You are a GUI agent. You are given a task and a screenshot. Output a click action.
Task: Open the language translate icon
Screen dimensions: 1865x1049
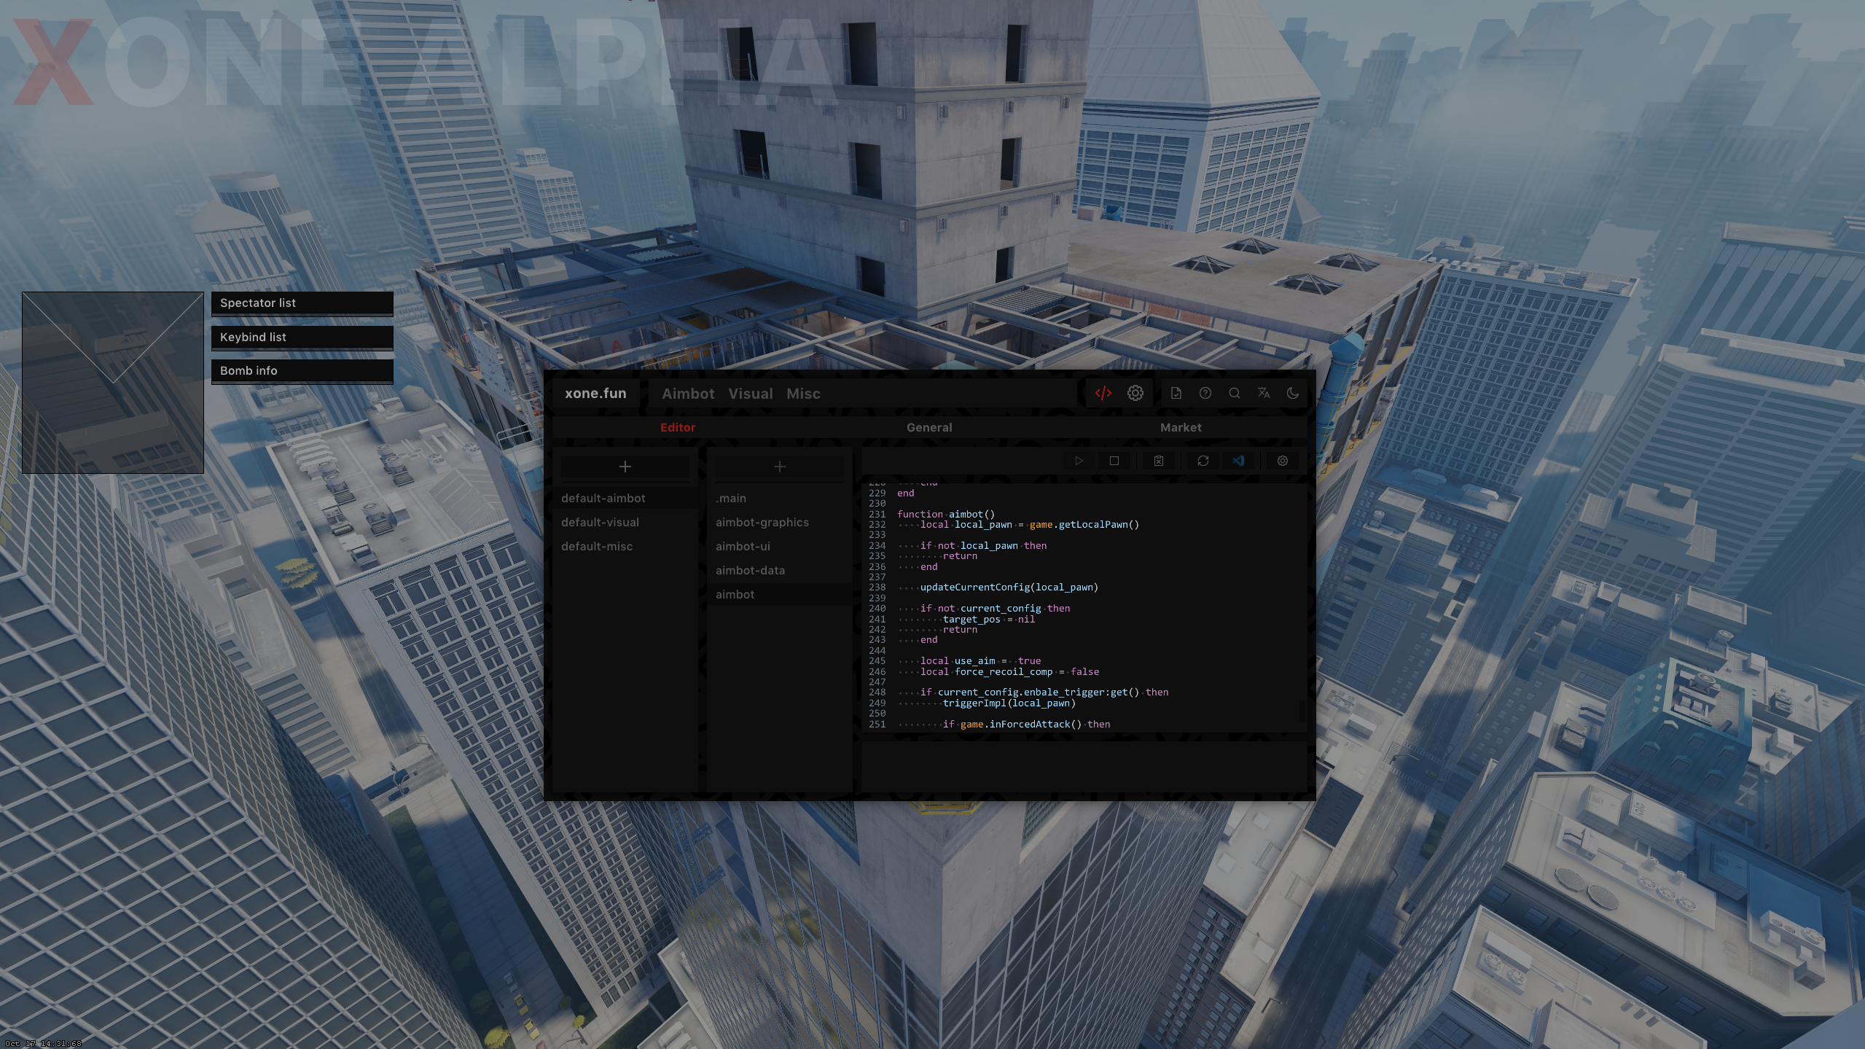point(1263,393)
